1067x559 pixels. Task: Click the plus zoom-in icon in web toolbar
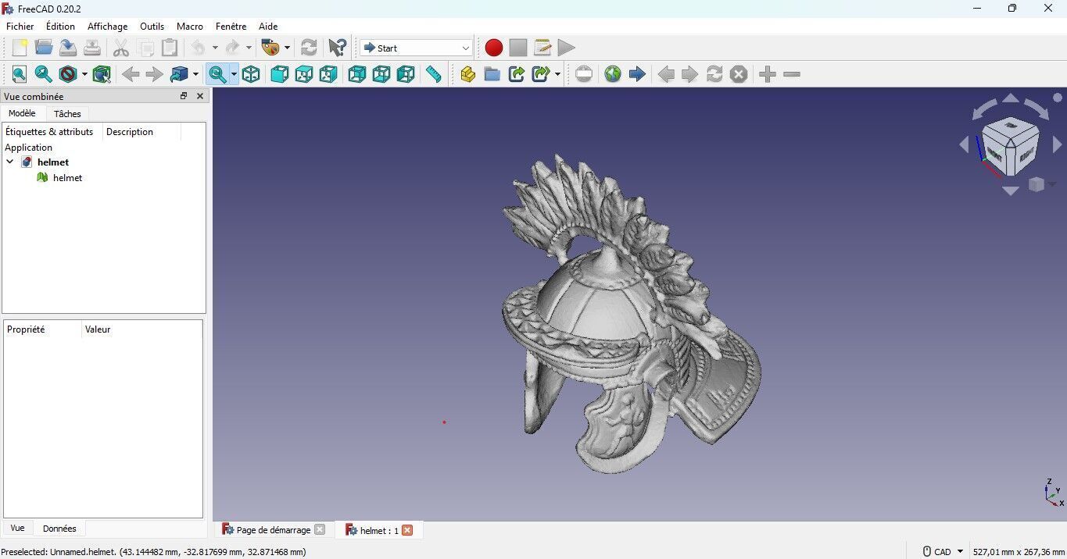768,74
